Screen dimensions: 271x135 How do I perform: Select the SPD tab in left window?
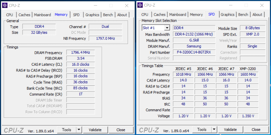(x=76, y=15)
